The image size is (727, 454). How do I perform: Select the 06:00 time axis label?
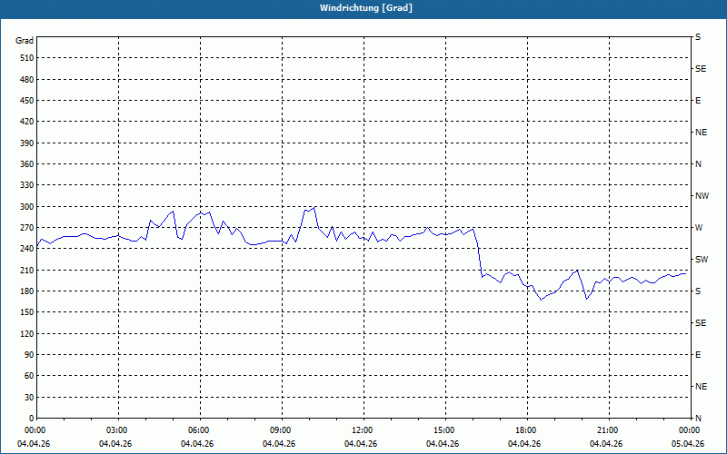(x=200, y=430)
